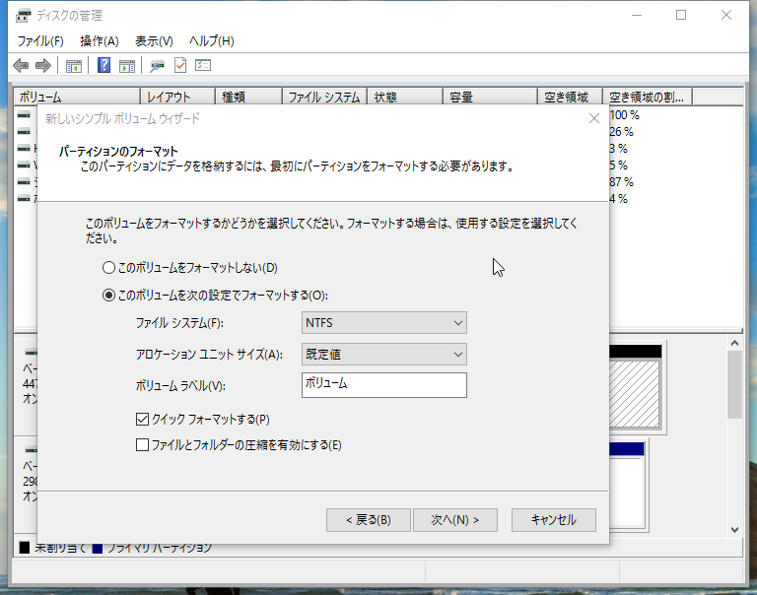Click the black unallocated legend swatch
757x595 pixels.
click(25, 548)
